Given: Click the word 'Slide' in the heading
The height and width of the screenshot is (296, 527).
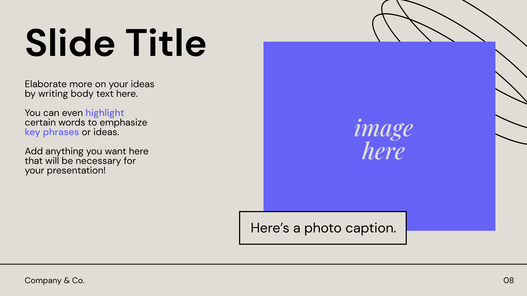Looking at the screenshot, I should (70, 43).
